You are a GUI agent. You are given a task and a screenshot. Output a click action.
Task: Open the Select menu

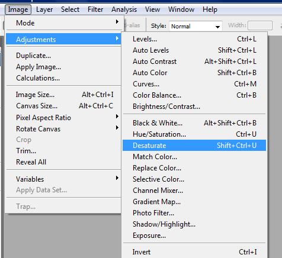[x=70, y=9]
